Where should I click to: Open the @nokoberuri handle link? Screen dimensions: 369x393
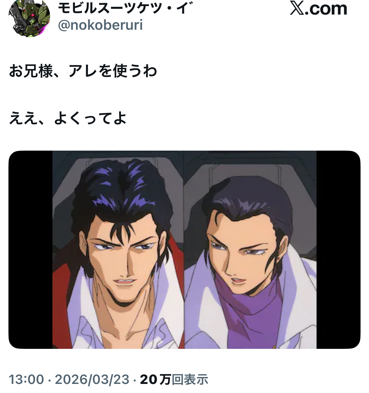pos(100,25)
